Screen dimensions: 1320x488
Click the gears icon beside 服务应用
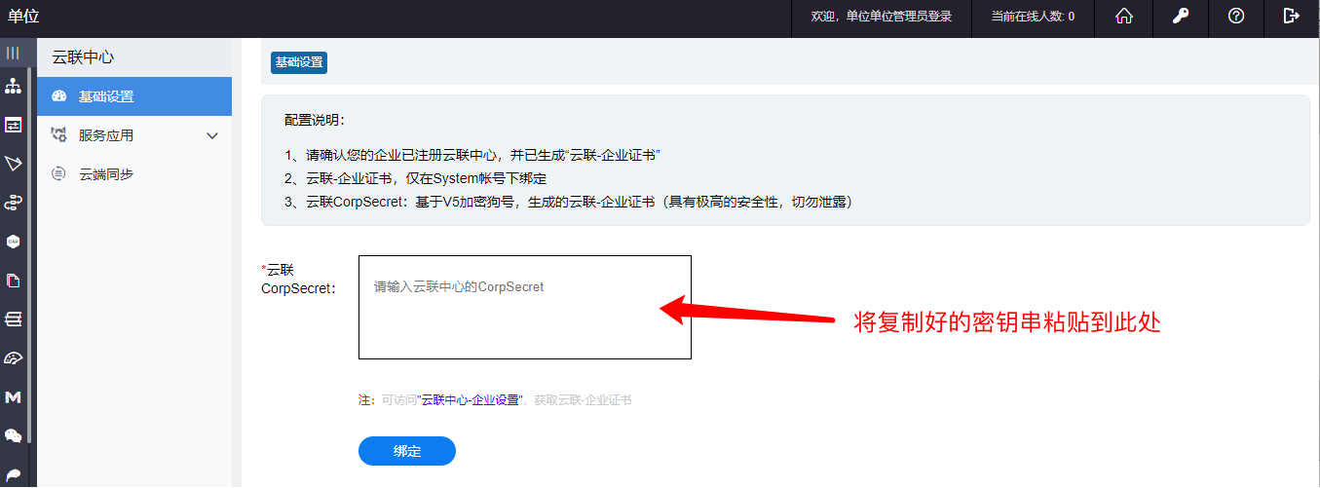pyautogui.click(x=58, y=135)
